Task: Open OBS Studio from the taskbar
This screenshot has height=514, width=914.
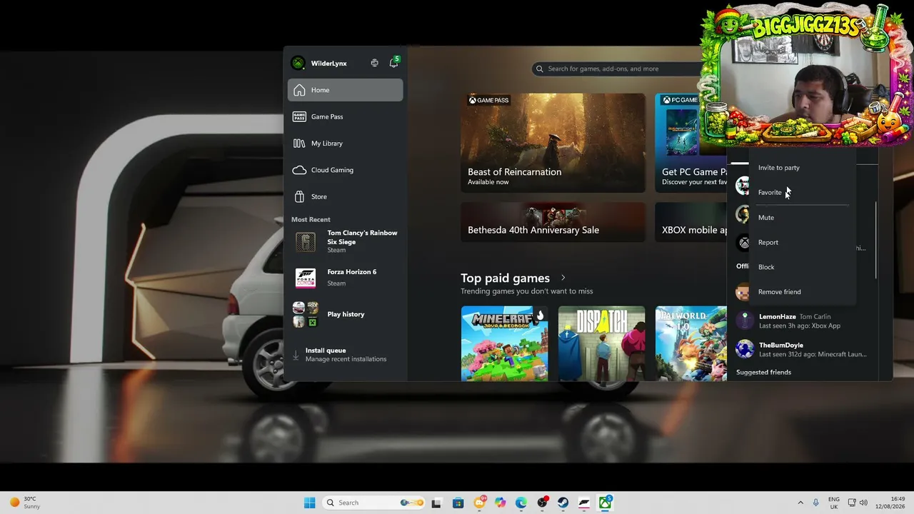Action: tap(543, 503)
